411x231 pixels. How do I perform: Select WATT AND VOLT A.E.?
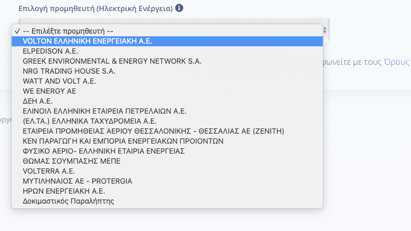click(167, 81)
